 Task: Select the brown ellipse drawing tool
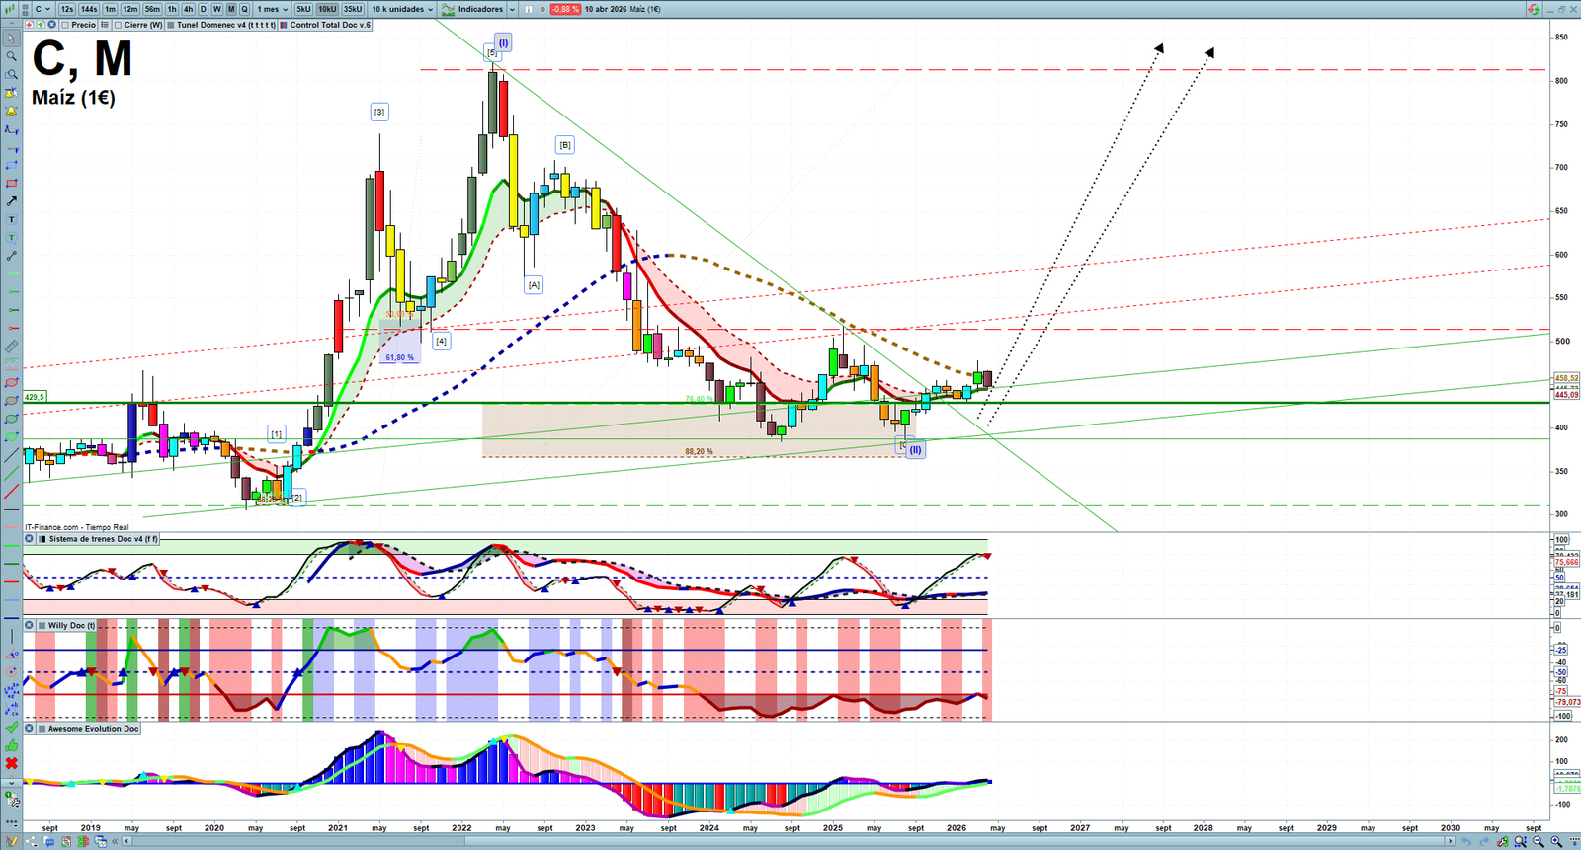click(11, 401)
